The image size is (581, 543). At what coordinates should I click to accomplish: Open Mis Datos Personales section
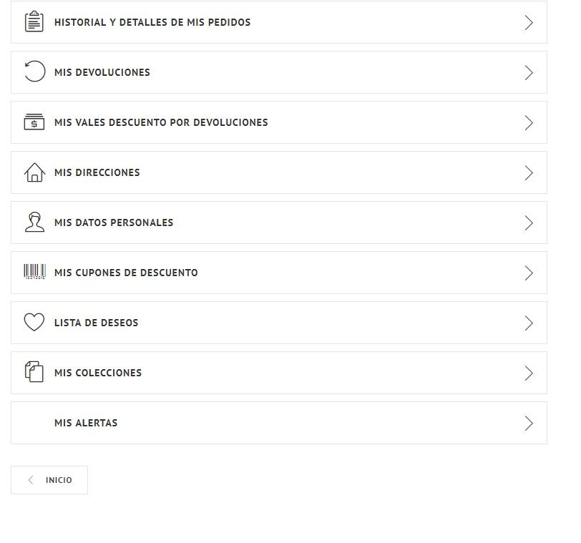279,222
